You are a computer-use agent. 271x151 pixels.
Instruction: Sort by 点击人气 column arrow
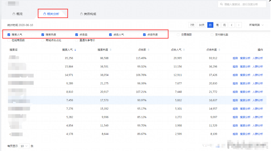tap(184, 50)
